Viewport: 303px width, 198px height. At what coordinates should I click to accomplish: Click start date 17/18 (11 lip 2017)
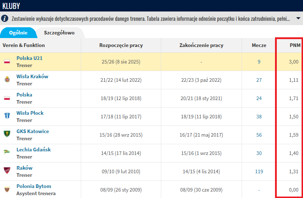[x=121, y=117]
